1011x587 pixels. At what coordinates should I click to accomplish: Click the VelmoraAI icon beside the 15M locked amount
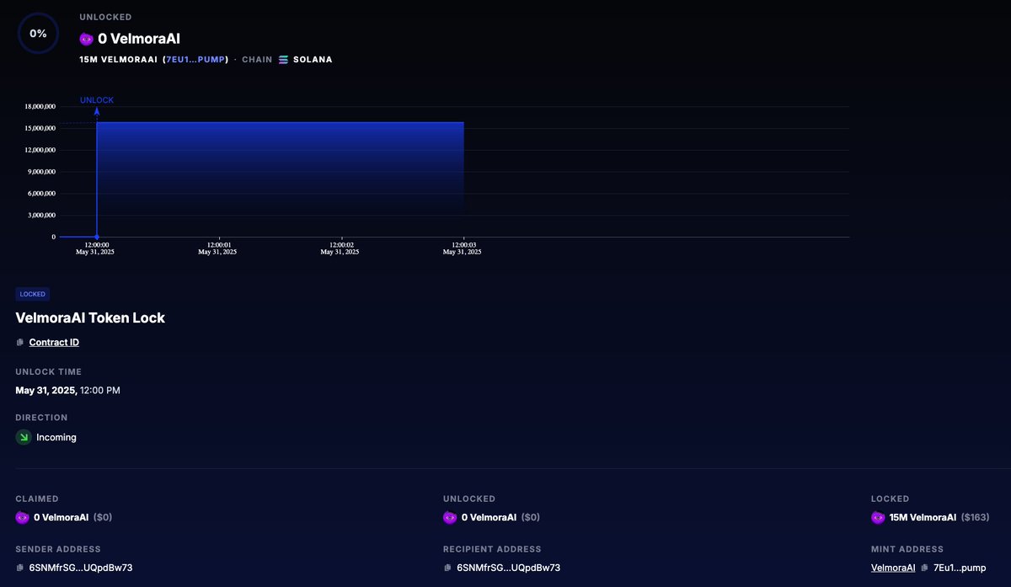pyautogui.click(x=878, y=516)
